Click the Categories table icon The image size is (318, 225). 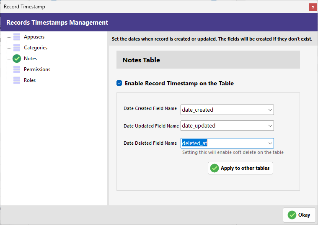tap(17, 48)
